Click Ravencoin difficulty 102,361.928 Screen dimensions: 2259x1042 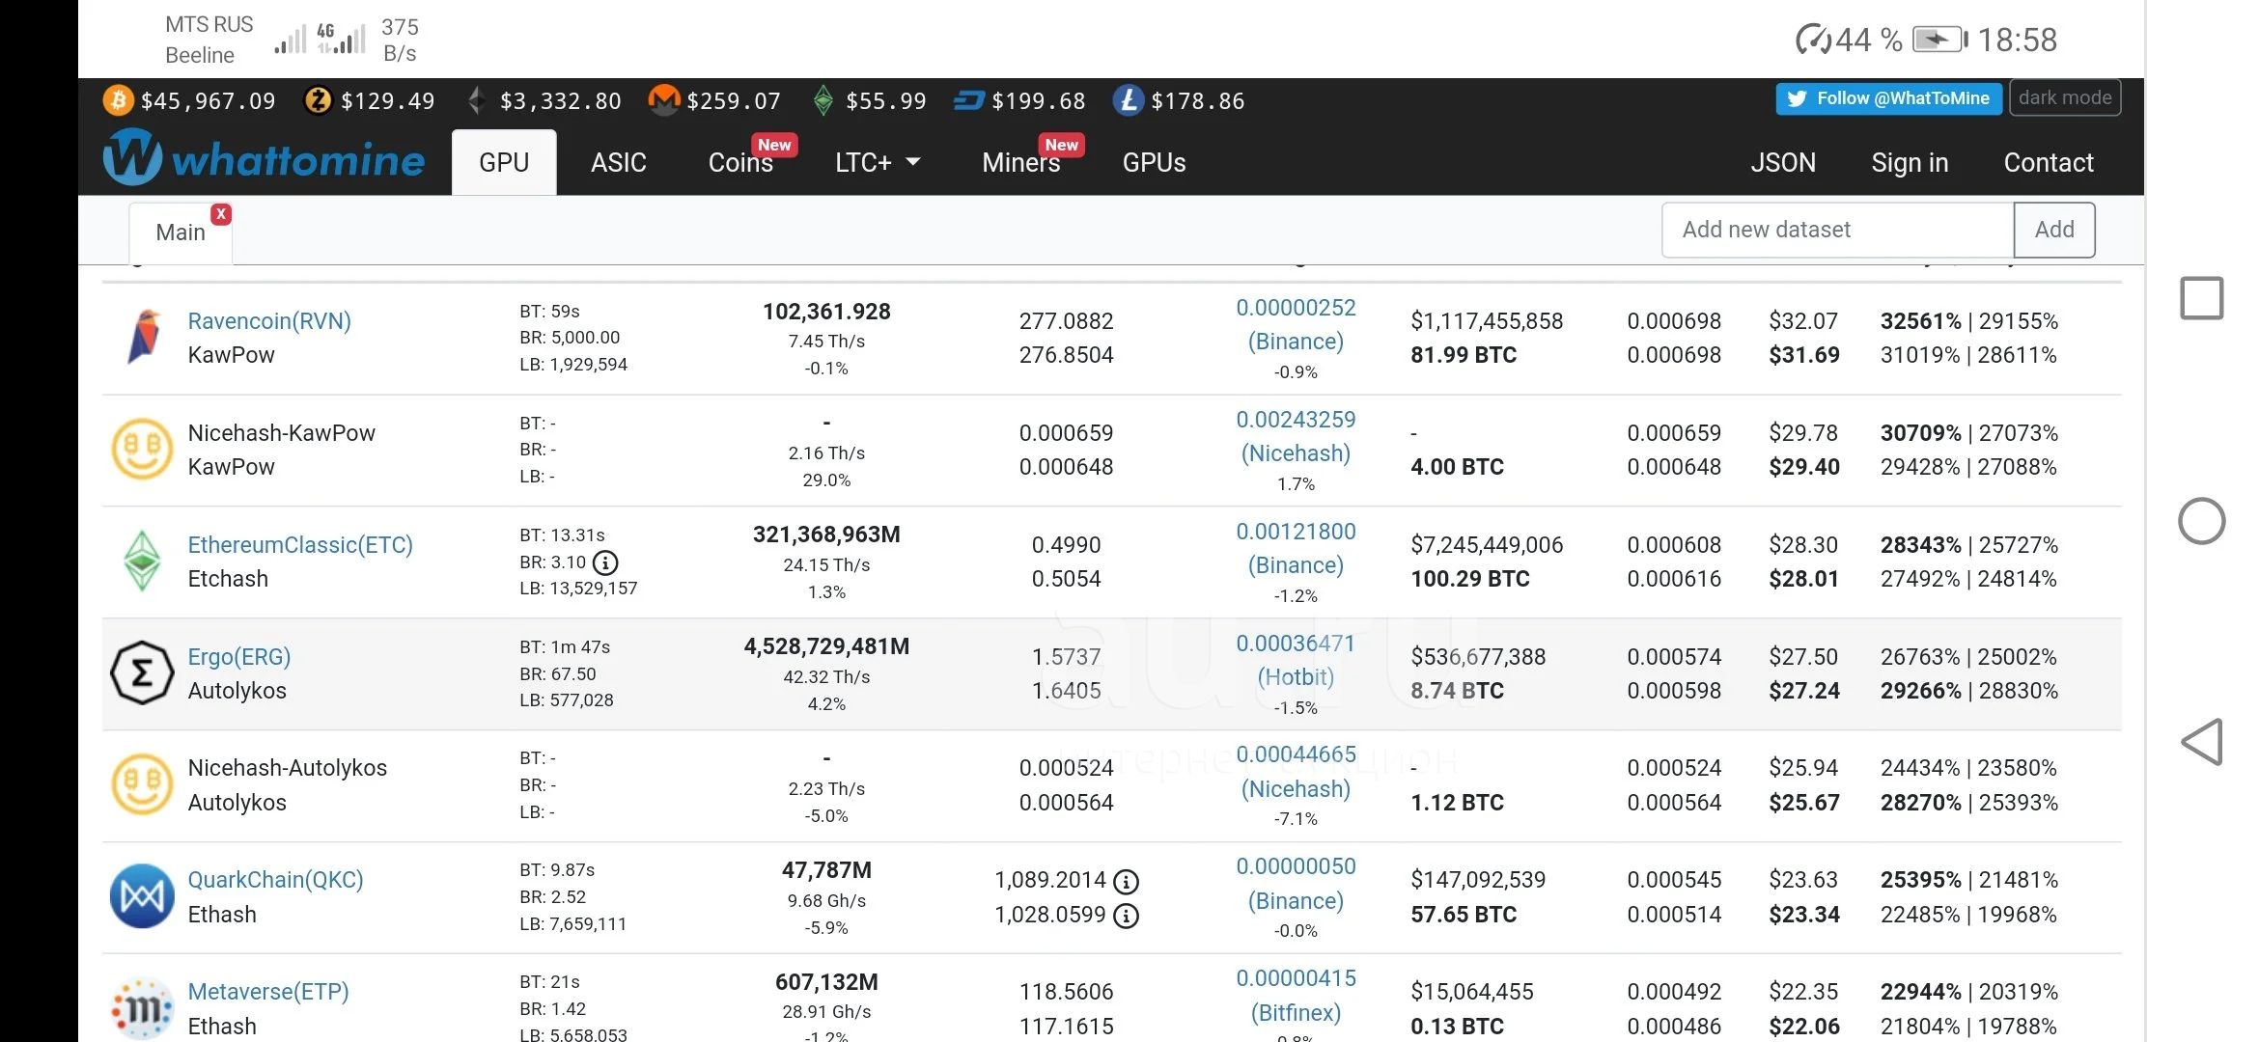(x=826, y=312)
